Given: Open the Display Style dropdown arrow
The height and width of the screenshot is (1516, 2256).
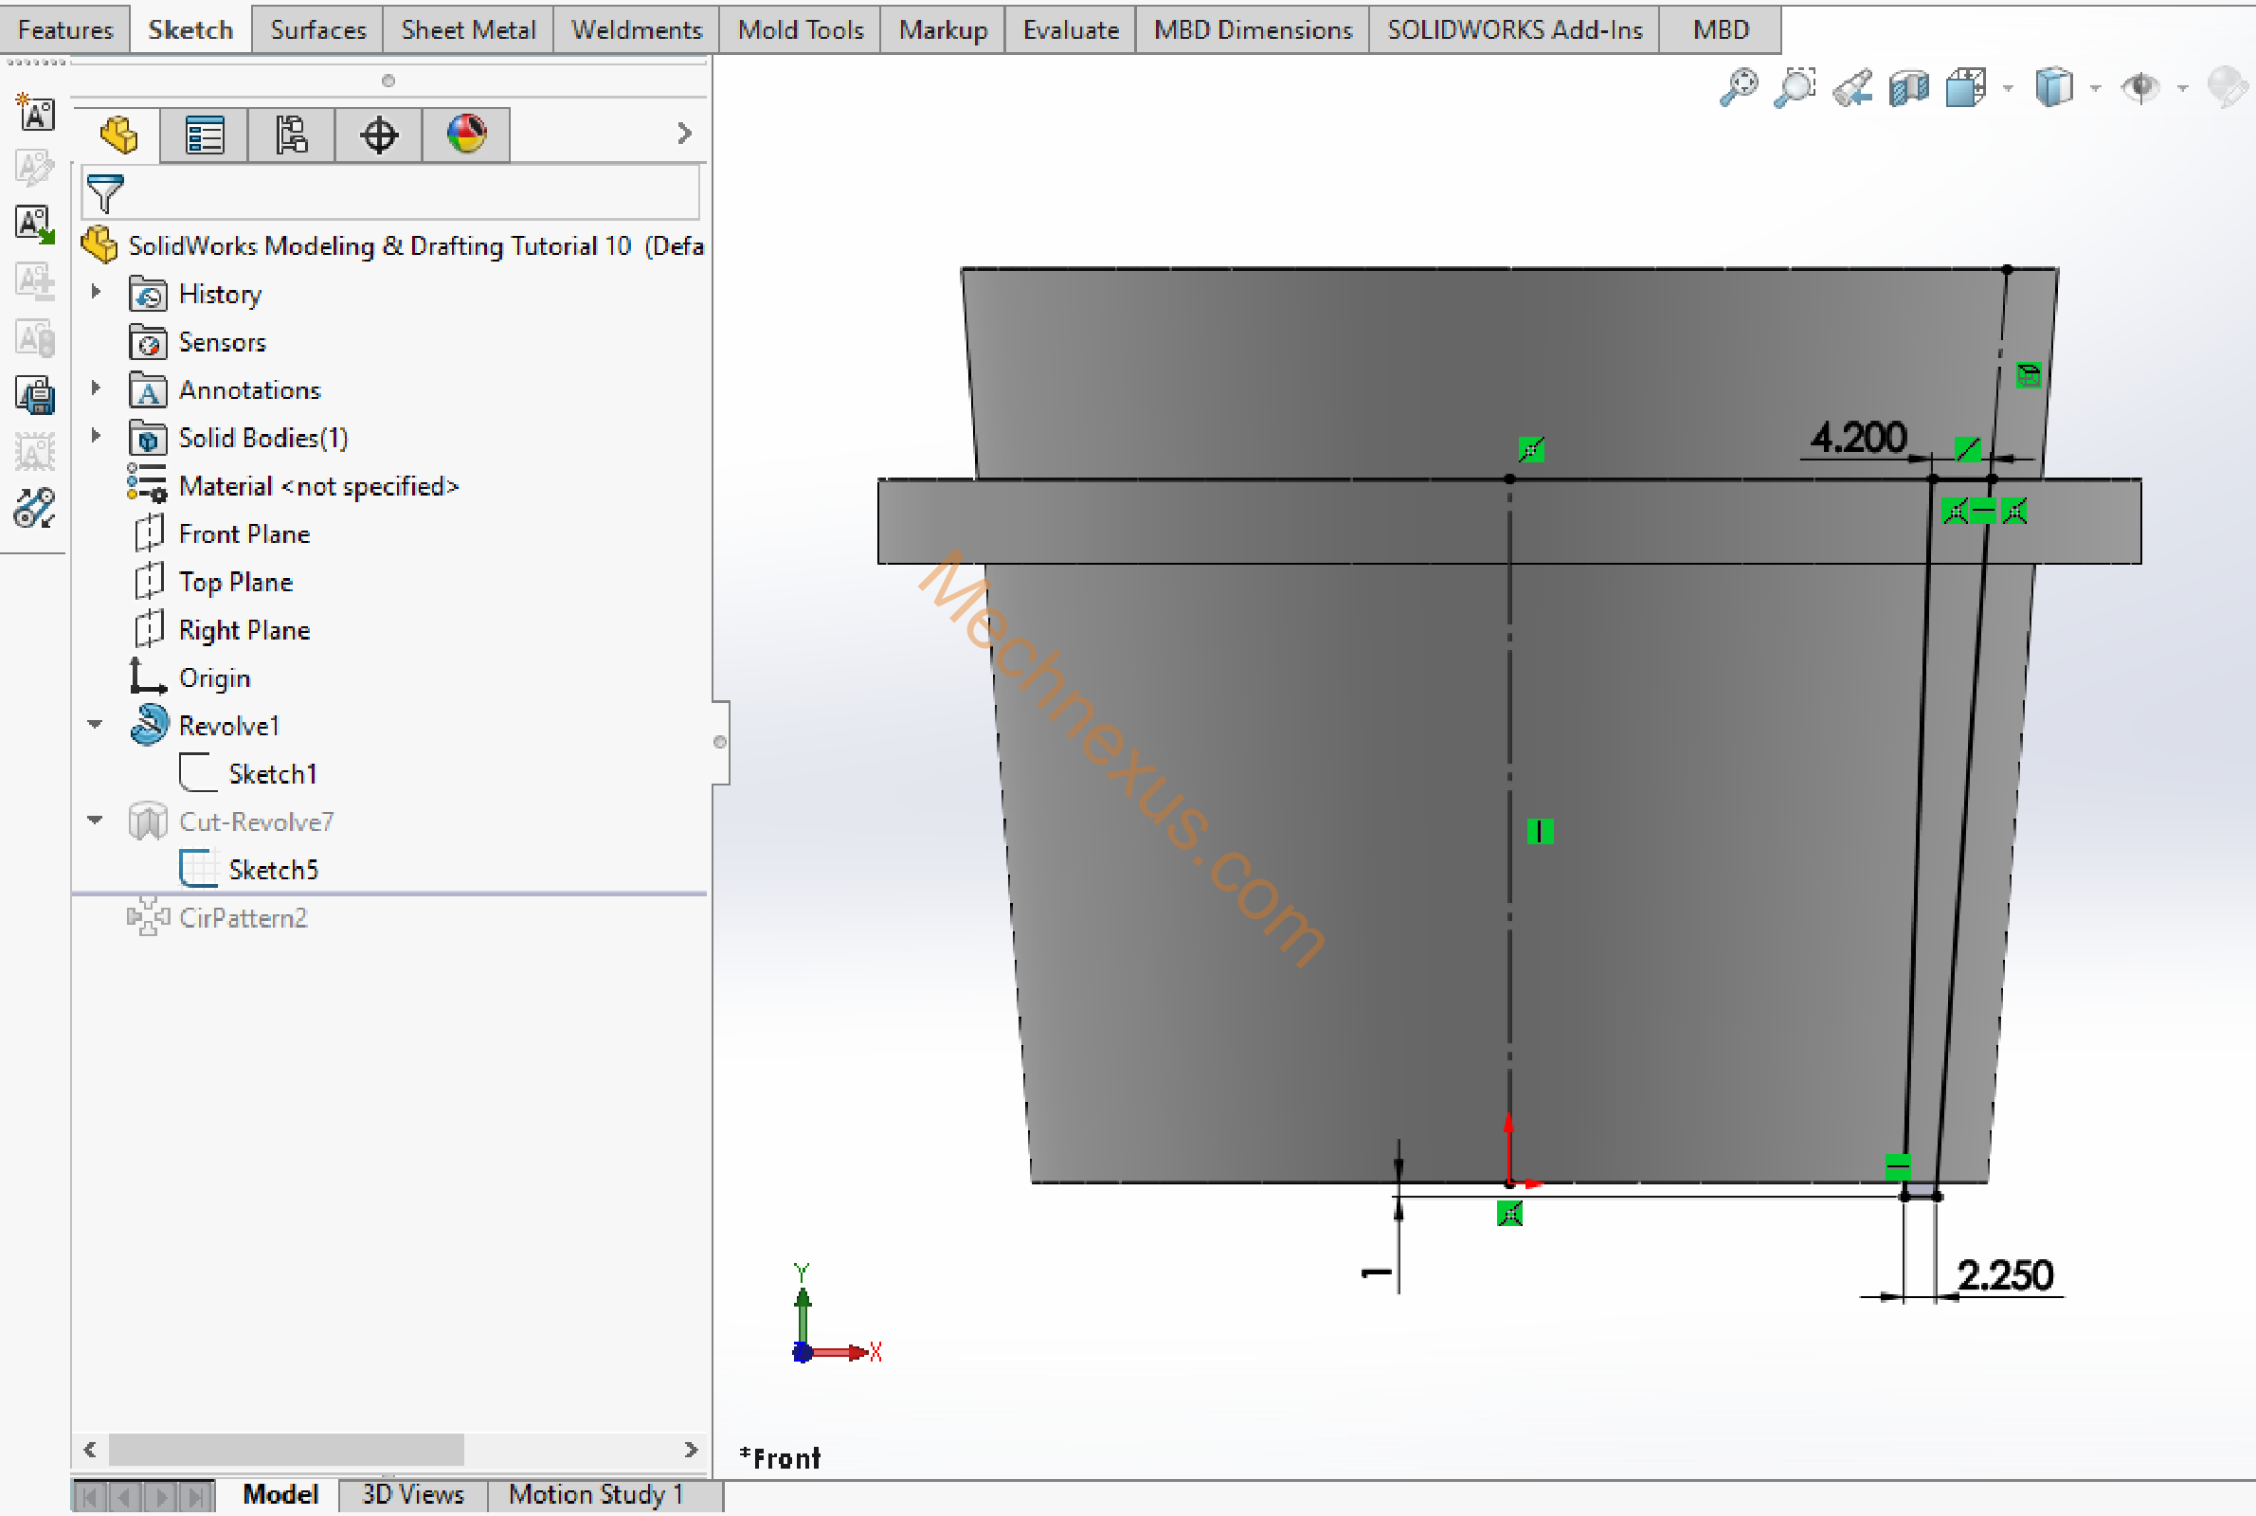Looking at the screenshot, I should click(x=2095, y=89).
